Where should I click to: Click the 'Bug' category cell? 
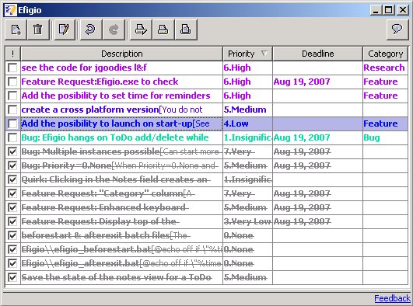pos(385,137)
